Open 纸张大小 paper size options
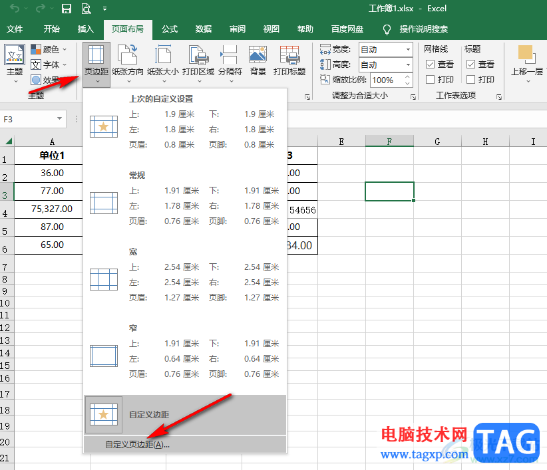The image size is (547, 470). click(163, 64)
